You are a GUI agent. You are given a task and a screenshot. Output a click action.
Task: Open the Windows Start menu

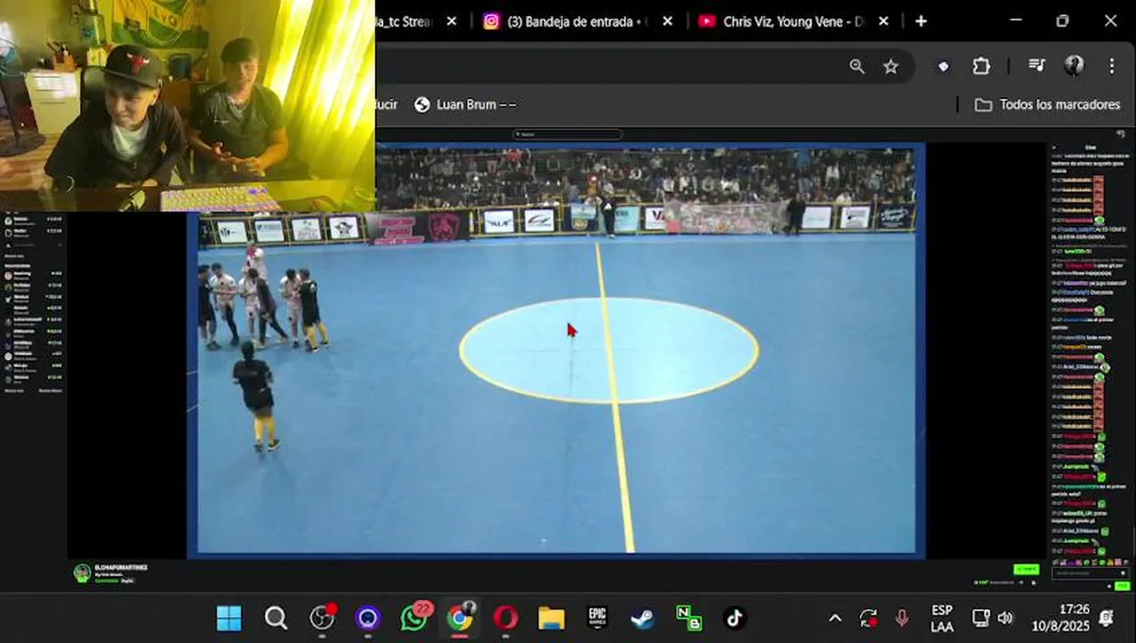click(x=229, y=618)
